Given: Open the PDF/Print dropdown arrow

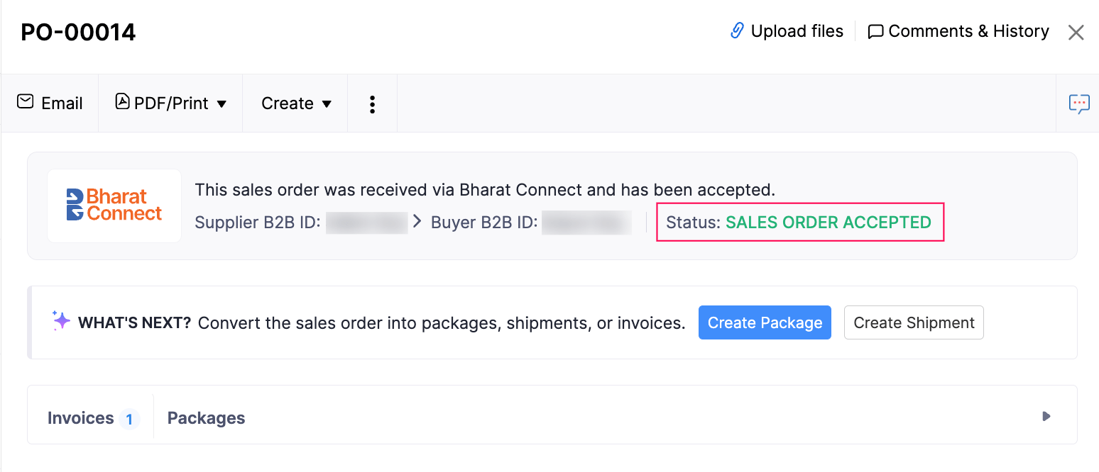Looking at the screenshot, I should coord(222,103).
